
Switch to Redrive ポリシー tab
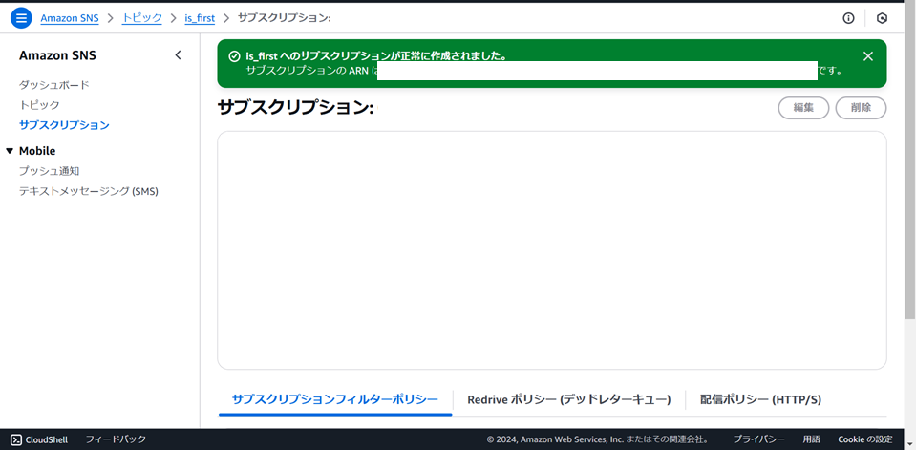pos(569,399)
